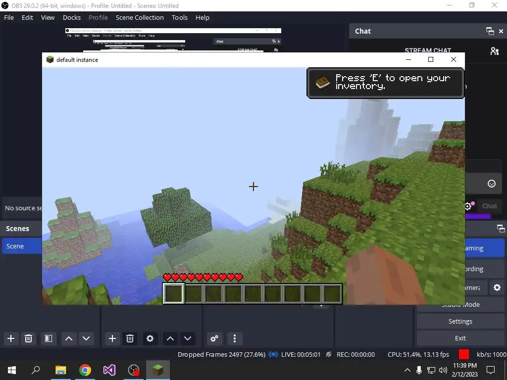Viewport: 507px width, 380px height.
Task: Toggle Studio Mode button
Action: 460,306
